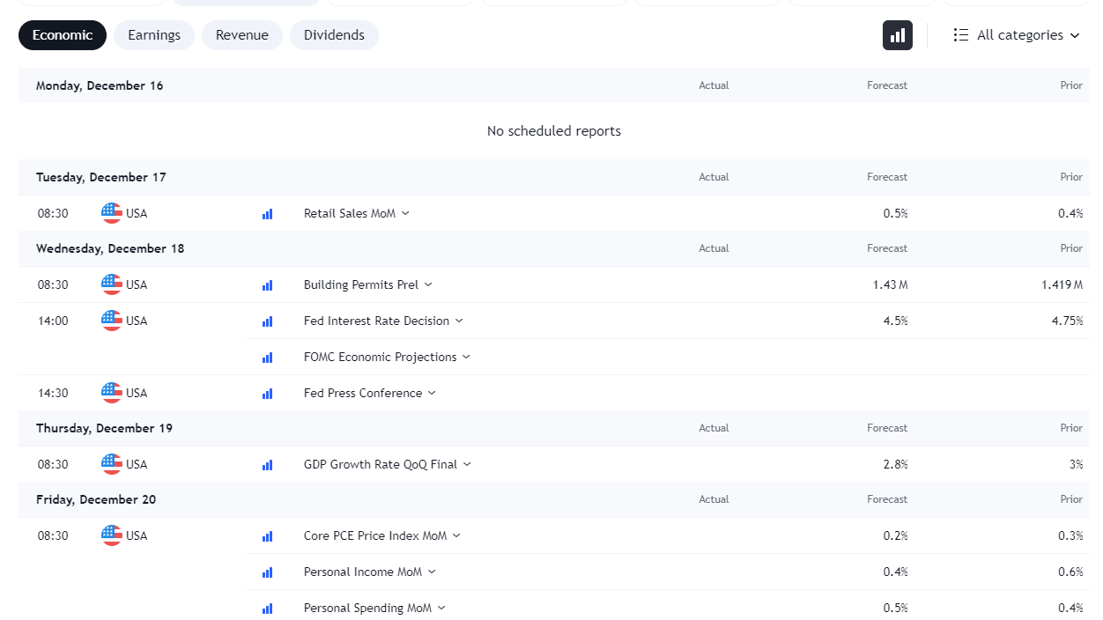Click the 4.5% forecast for Fed Interest Rate

[895, 321]
